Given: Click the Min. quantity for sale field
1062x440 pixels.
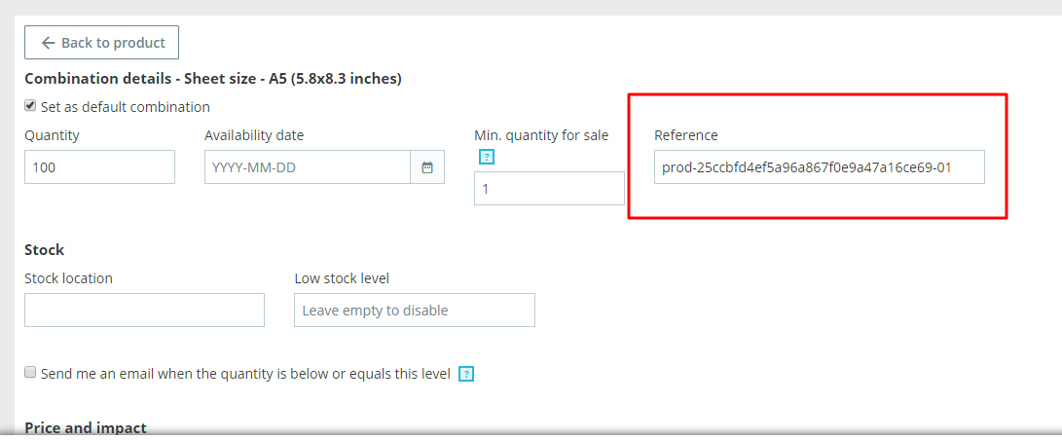Looking at the screenshot, I should point(549,189).
